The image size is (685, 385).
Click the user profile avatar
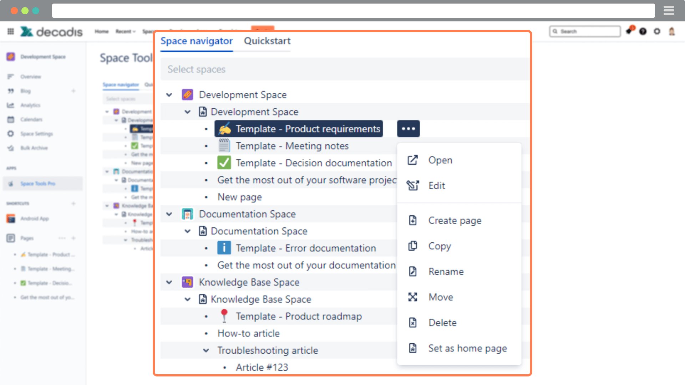671,31
